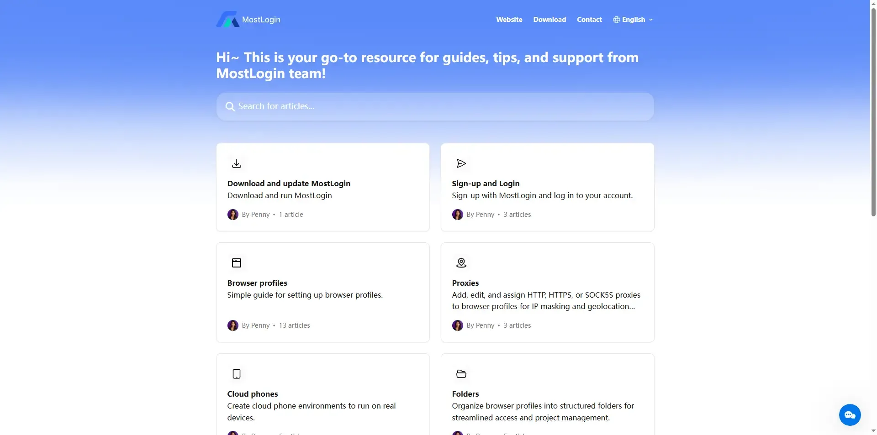The image size is (877, 435).
Task: Click the MostLogin logo icon
Action: click(x=227, y=20)
